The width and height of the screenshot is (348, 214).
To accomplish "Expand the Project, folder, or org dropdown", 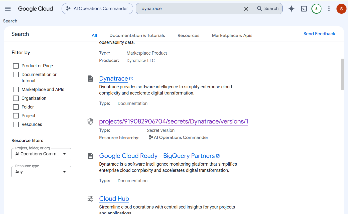I will (x=41, y=154).
